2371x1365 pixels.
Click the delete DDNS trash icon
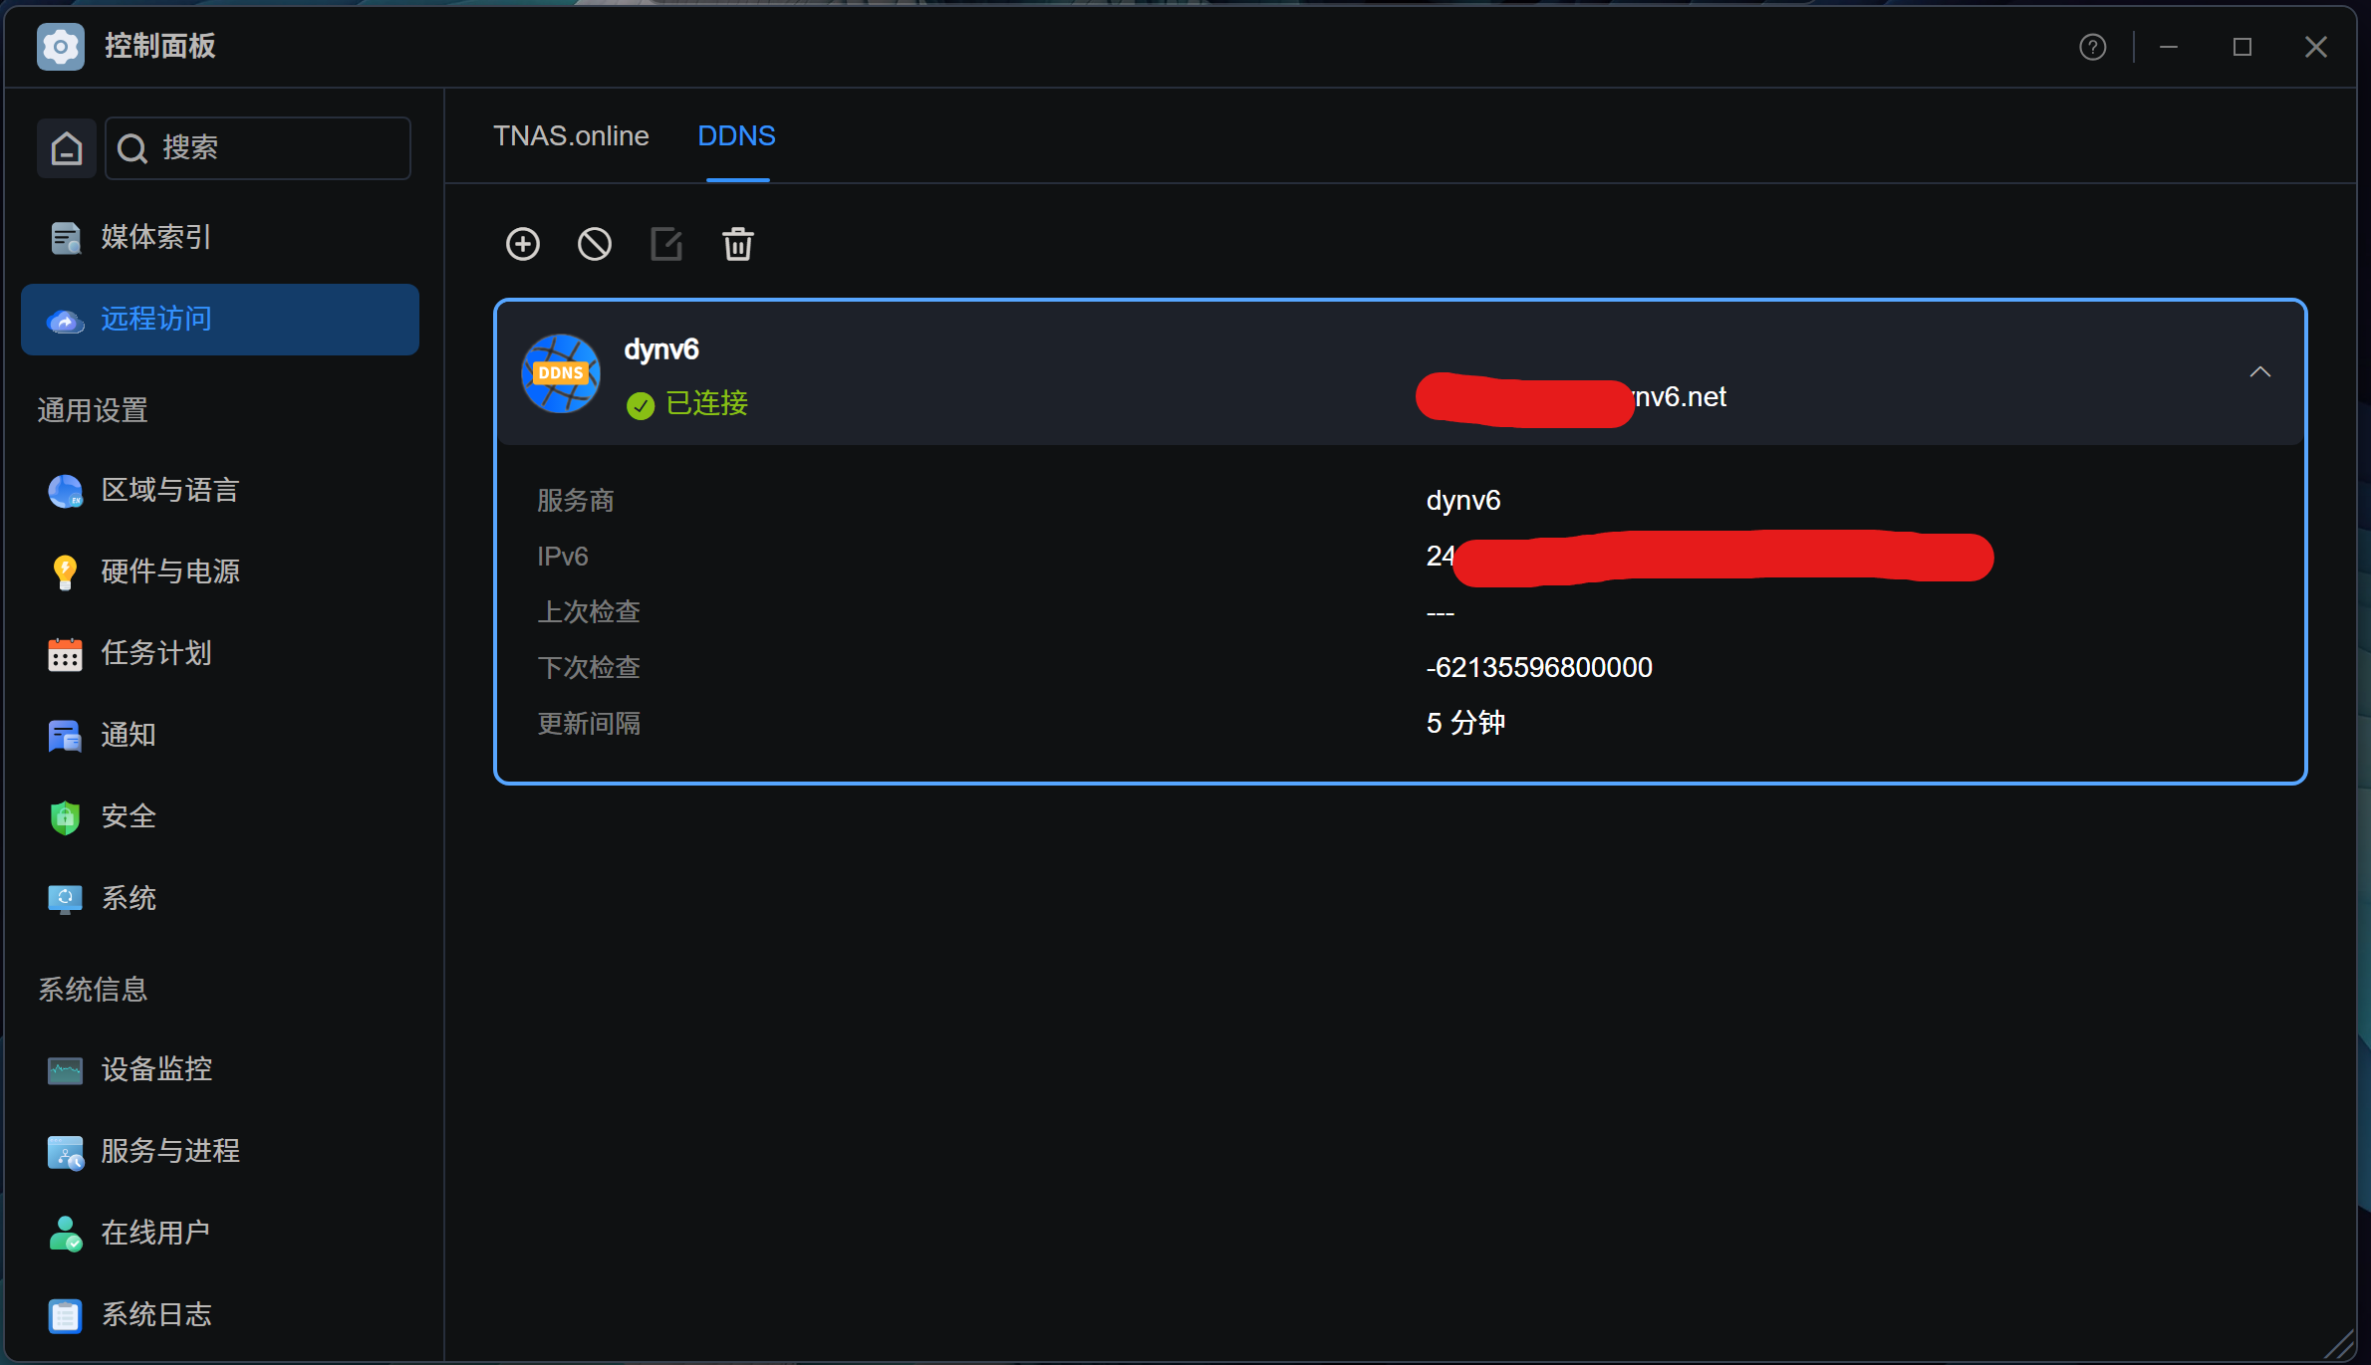point(737,244)
